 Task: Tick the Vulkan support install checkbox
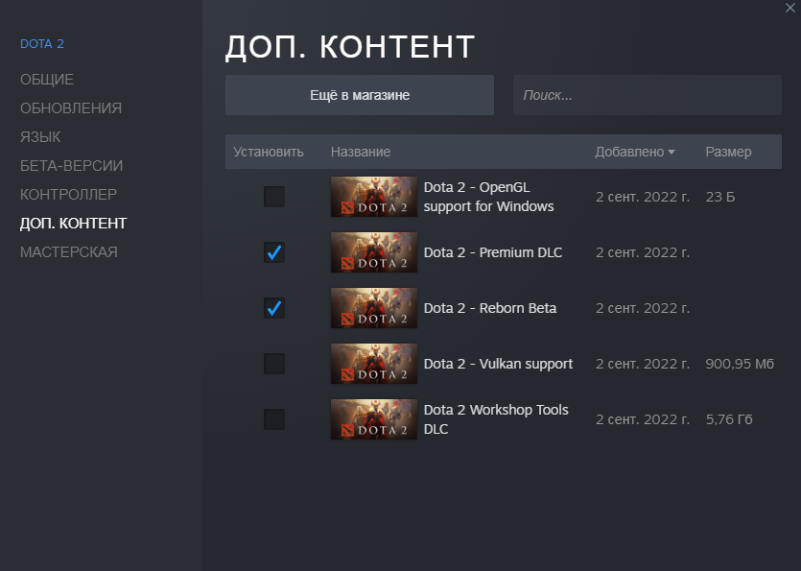273,364
